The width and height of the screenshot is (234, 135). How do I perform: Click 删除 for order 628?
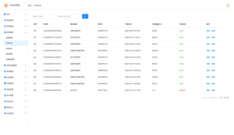click(x=213, y=31)
